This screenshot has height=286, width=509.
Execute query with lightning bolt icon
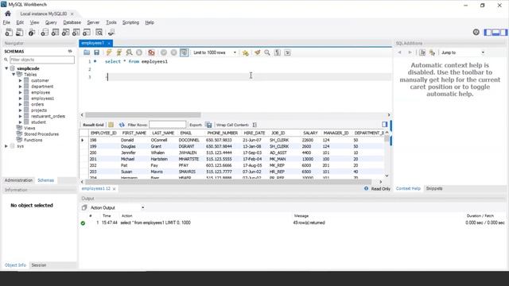[109, 52]
